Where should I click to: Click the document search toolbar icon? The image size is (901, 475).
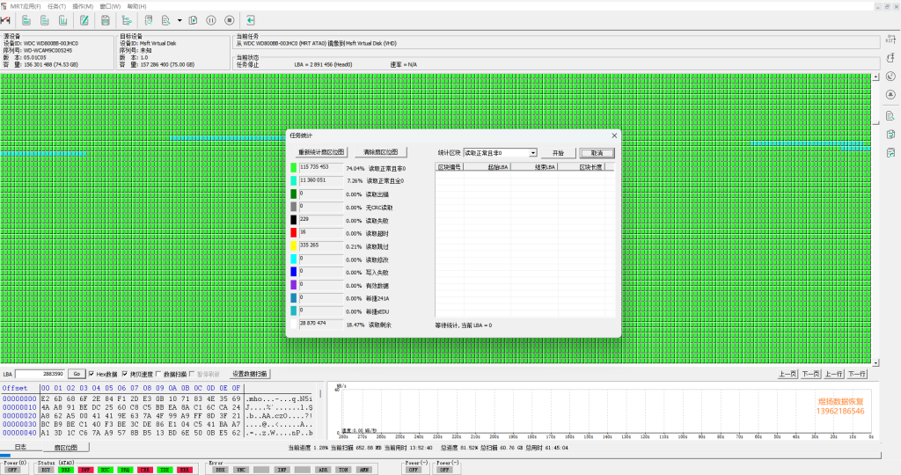pos(166,20)
